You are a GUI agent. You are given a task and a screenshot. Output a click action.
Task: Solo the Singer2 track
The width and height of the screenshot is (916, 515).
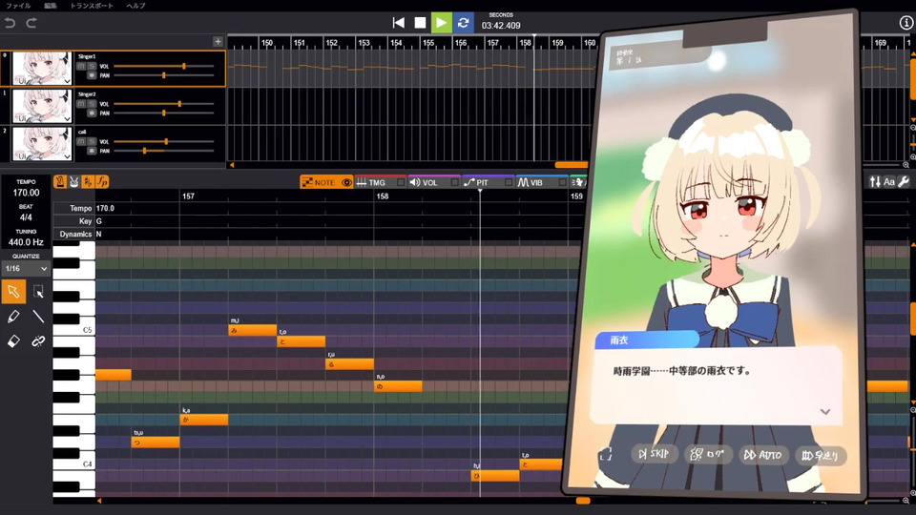(92, 104)
